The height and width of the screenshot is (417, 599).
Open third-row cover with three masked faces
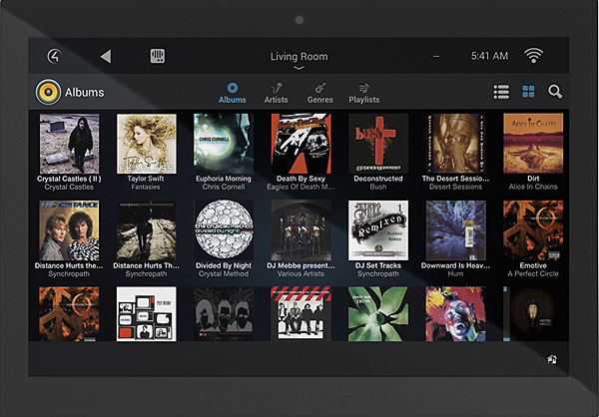pos(224,314)
